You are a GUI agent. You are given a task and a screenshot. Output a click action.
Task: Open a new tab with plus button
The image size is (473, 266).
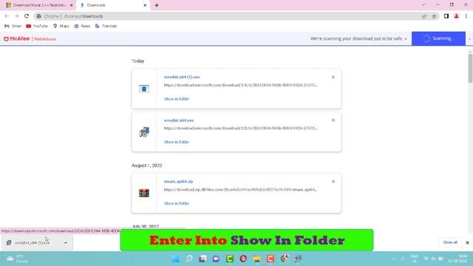coord(157,5)
